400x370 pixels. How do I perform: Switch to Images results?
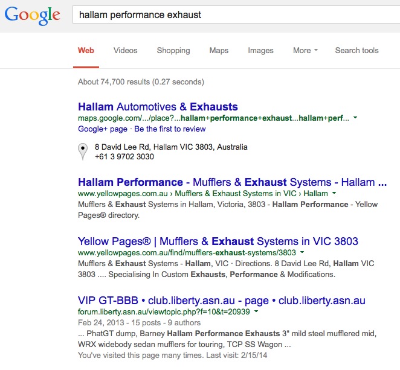(260, 51)
